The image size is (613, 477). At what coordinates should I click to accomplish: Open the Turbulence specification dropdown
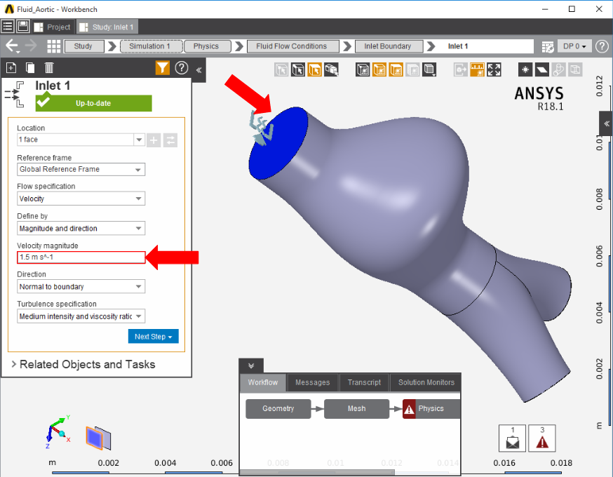[81, 316]
